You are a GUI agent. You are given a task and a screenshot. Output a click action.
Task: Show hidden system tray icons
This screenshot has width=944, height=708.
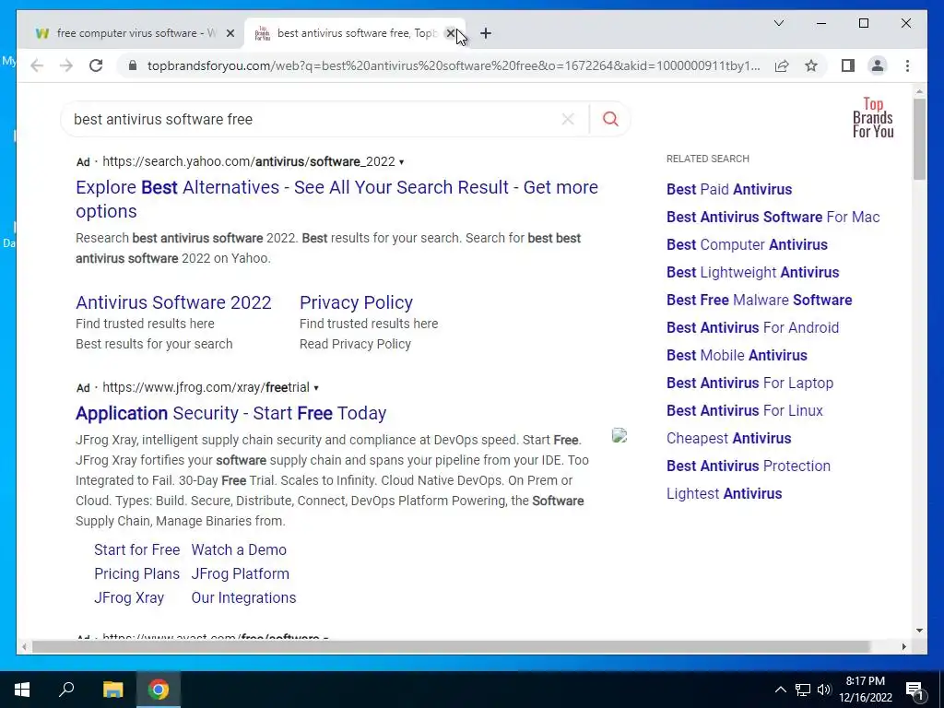click(780, 690)
